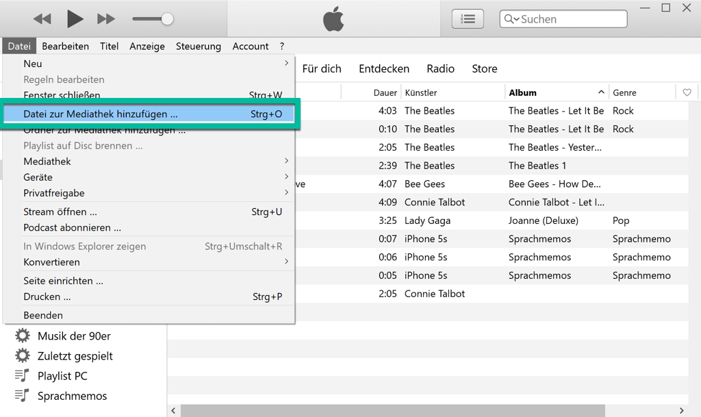This screenshot has width=701, height=417.
Task: Click the playlist icon next to Sprachmemos
Action: (22, 396)
